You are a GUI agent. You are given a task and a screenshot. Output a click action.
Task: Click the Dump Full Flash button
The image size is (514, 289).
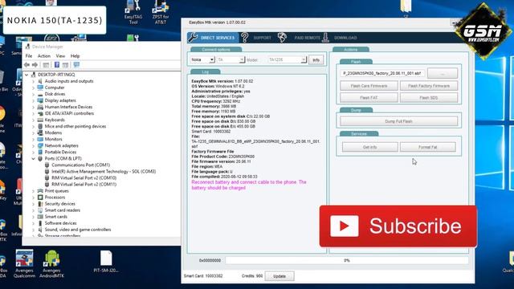[x=398, y=121]
